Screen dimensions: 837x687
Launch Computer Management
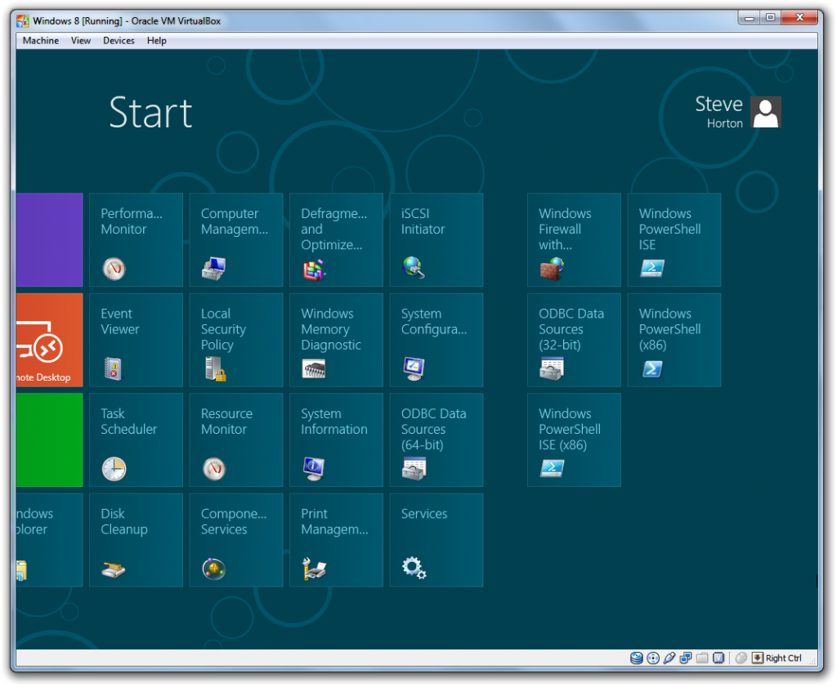pyautogui.click(x=235, y=239)
